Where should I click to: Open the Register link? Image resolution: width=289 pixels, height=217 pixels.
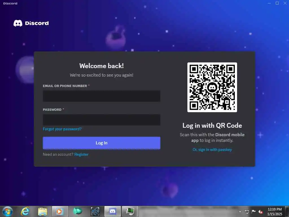click(x=81, y=155)
